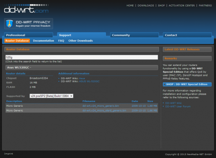This screenshot has height=158, width=216.
Task: Select the Professional tab
Action: click(29, 35)
